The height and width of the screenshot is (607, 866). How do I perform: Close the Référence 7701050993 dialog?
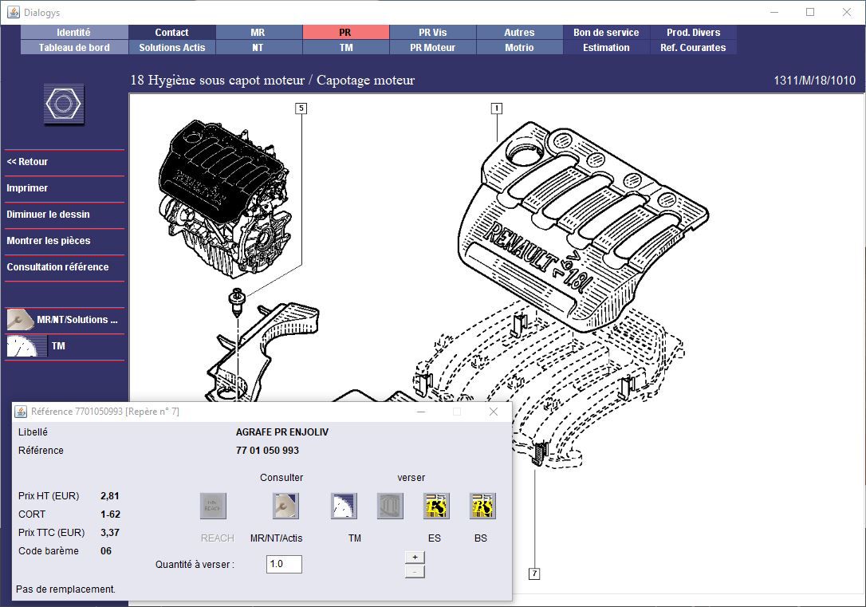(493, 412)
